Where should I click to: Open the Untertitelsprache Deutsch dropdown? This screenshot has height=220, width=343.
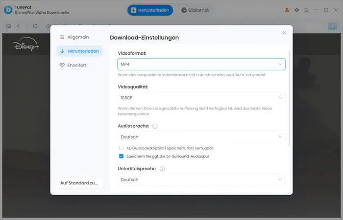[x=201, y=179]
